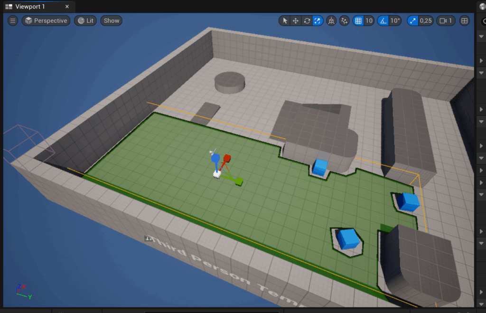Viewport: 486px width, 313px height.
Task: Open the Lit view mode menu
Action: click(85, 21)
